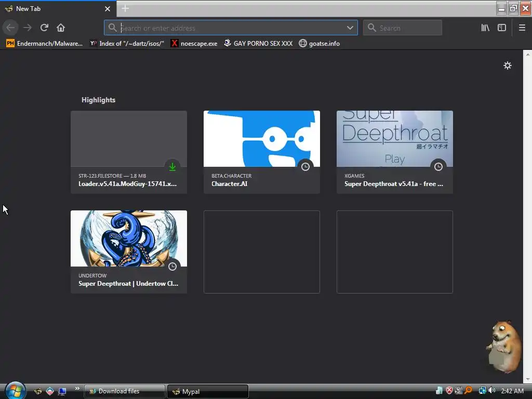This screenshot has height=399, width=532.
Task: Open Endermanch/Malware bookmark
Action: [45, 44]
